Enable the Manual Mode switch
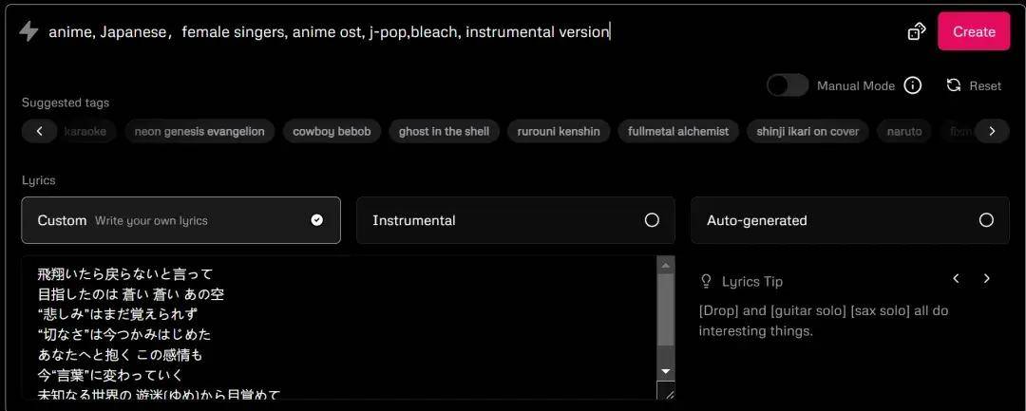 pos(788,85)
